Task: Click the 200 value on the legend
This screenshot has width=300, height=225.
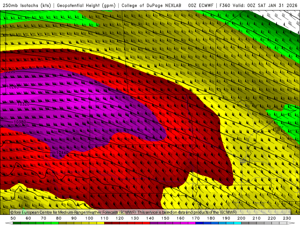Action: coord(241,218)
